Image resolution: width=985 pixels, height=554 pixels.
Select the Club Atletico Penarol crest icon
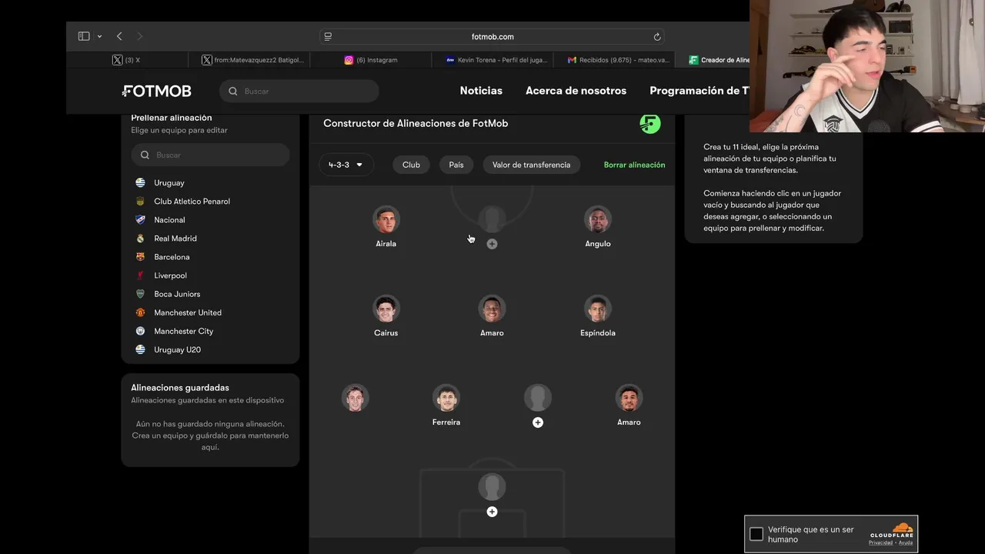point(140,201)
